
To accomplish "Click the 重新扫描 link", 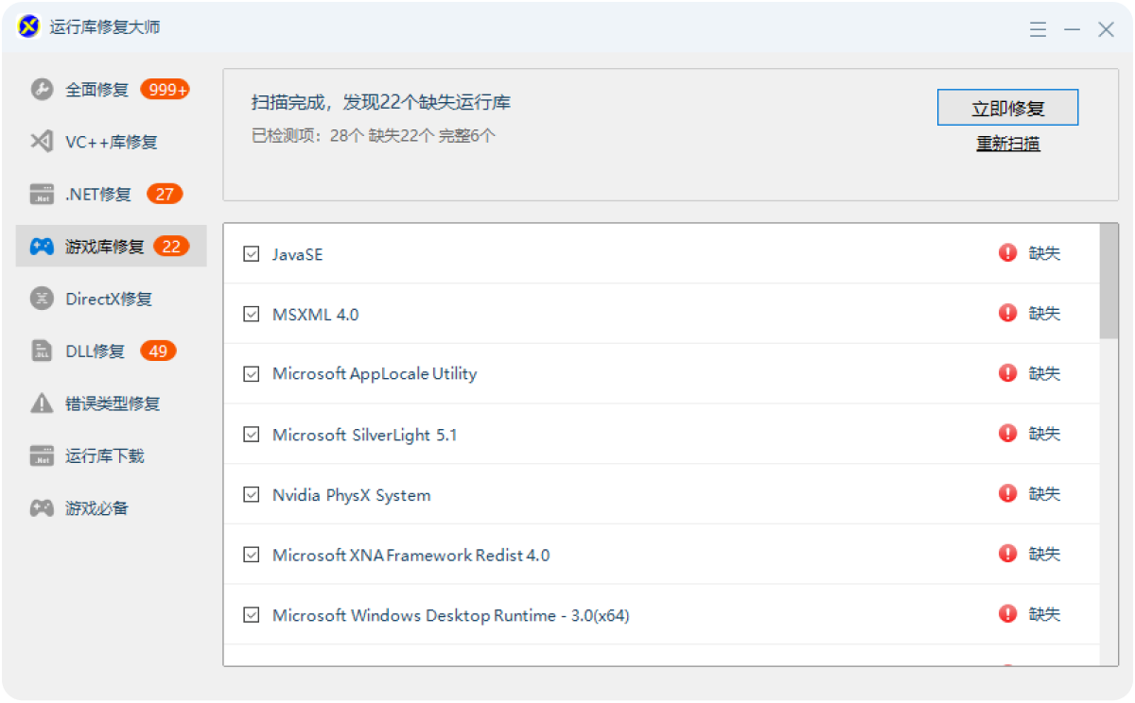I will 1008,144.
